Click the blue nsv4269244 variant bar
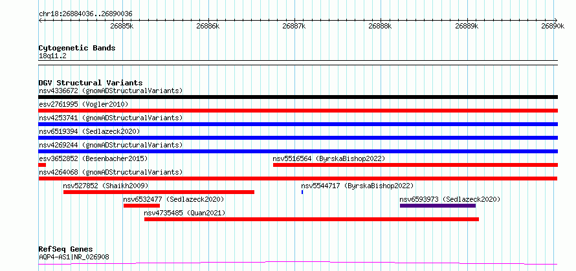The width and height of the screenshot is (576, 271). (298, 151)
